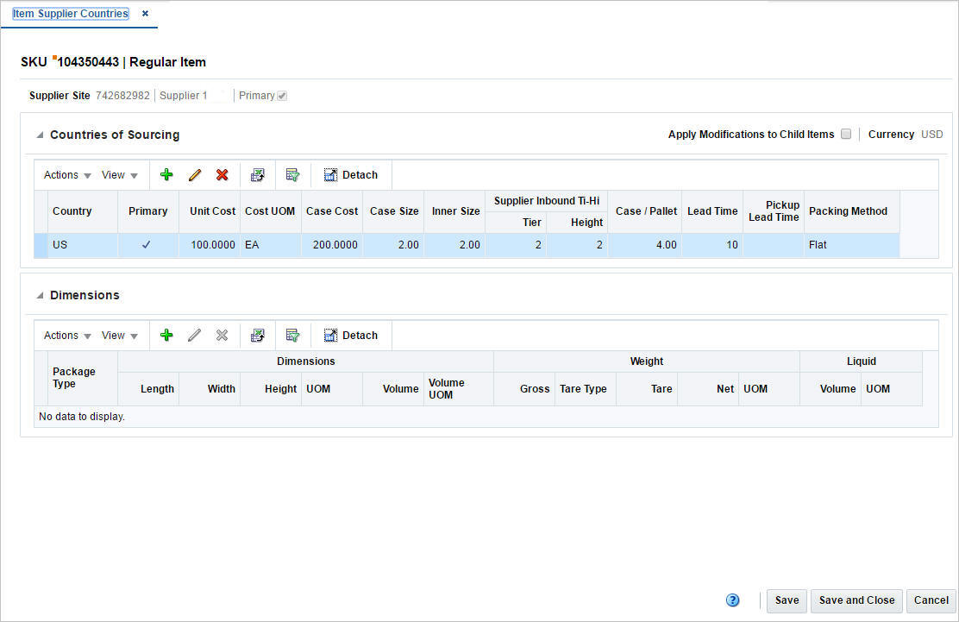
Task: Click the EA cost UOM cell
Action: click(270, 245)
